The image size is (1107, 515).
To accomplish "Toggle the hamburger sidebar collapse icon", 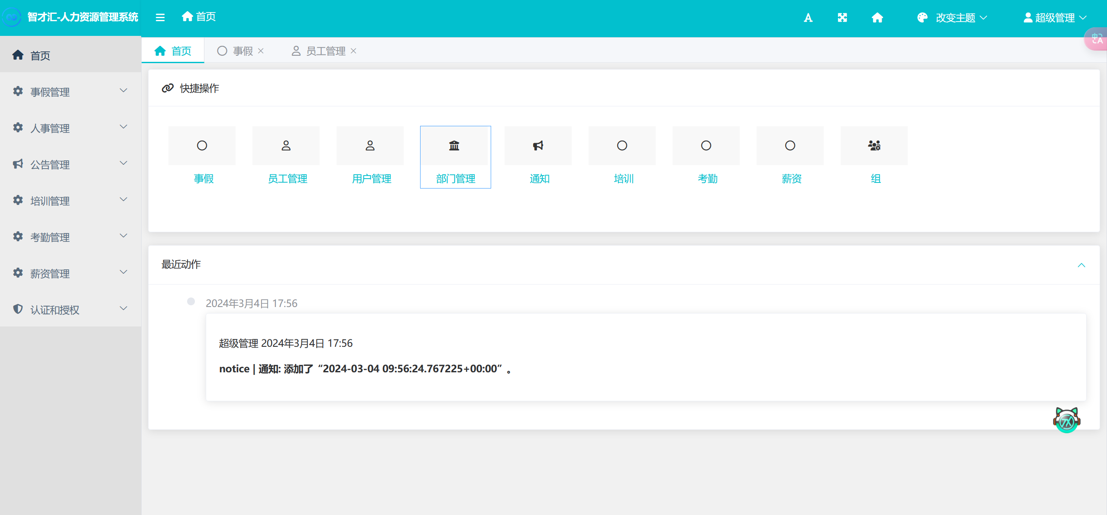I will click(x=160, y=17).
